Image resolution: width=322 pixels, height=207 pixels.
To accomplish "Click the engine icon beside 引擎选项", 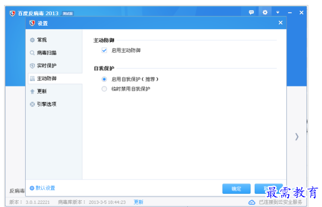I will [32, 104].
